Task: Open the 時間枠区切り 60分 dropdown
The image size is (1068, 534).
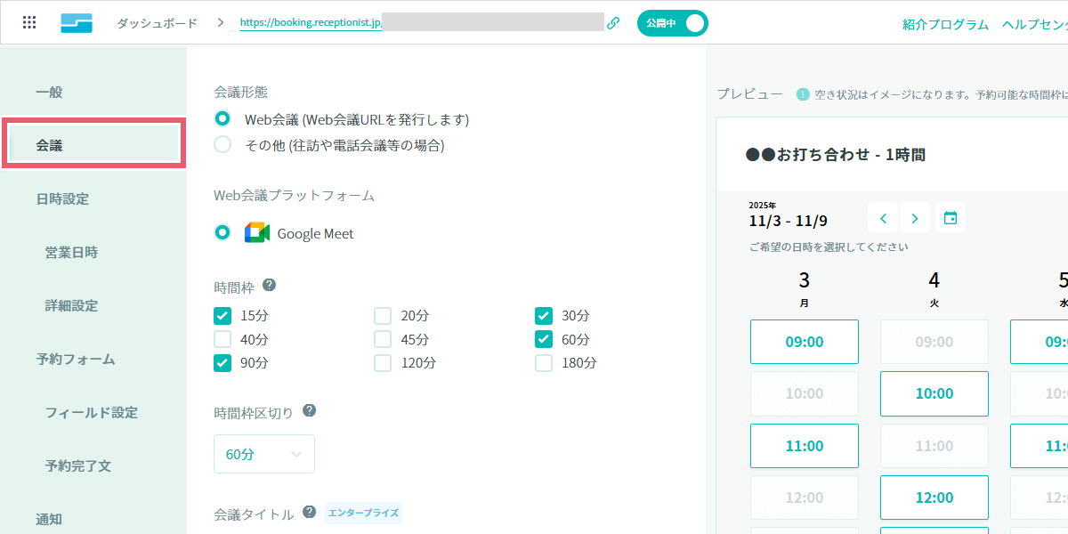Action: 263,453
